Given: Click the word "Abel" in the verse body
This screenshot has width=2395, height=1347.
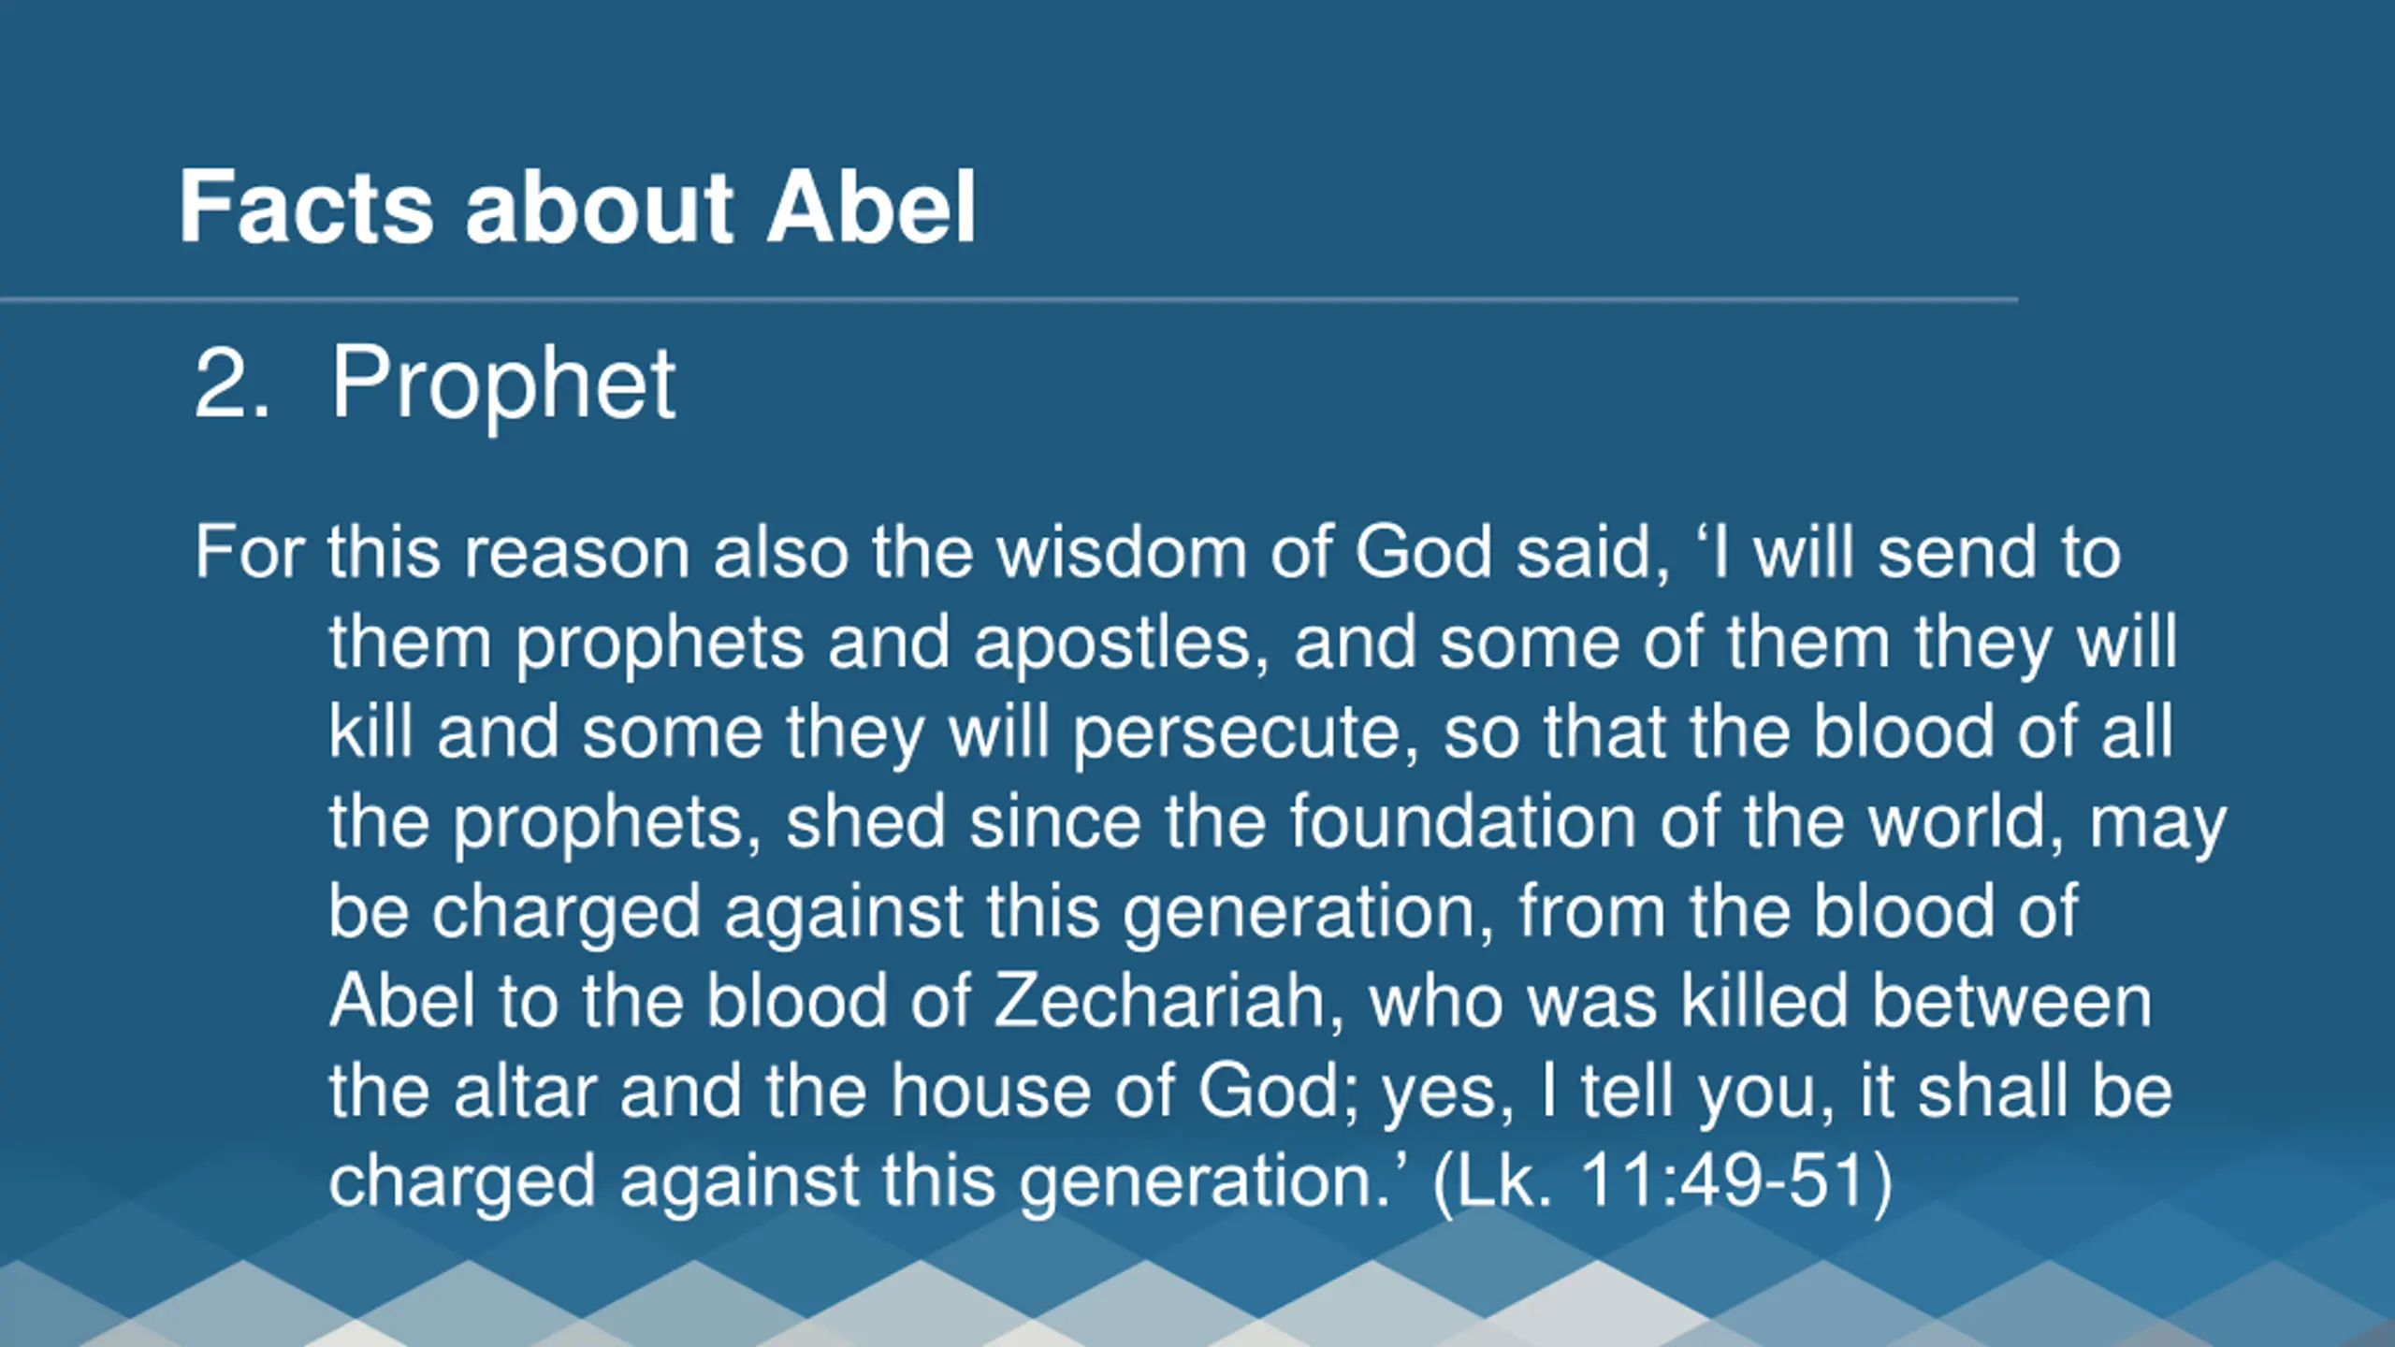Looking at the screenshot, I should tap(402, 1001).
